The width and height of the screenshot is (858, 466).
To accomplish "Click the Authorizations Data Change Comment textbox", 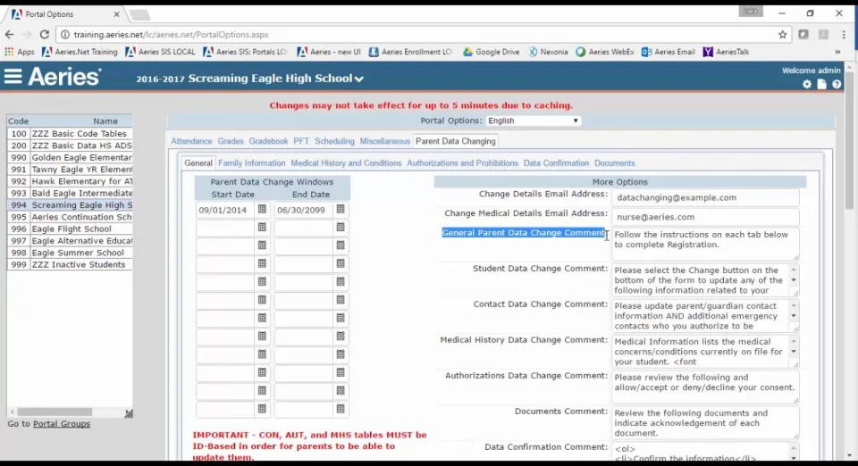I will coord(705,387).
